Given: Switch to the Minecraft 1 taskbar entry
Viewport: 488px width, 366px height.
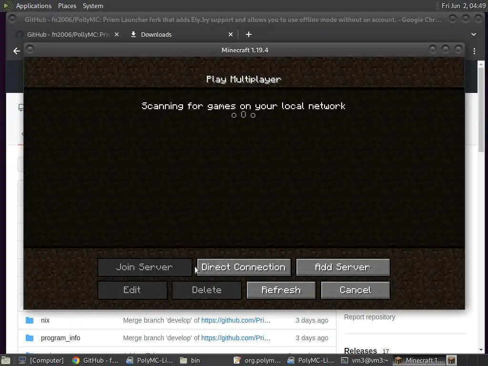Looking at the screenshot, I should coord(419,360).
